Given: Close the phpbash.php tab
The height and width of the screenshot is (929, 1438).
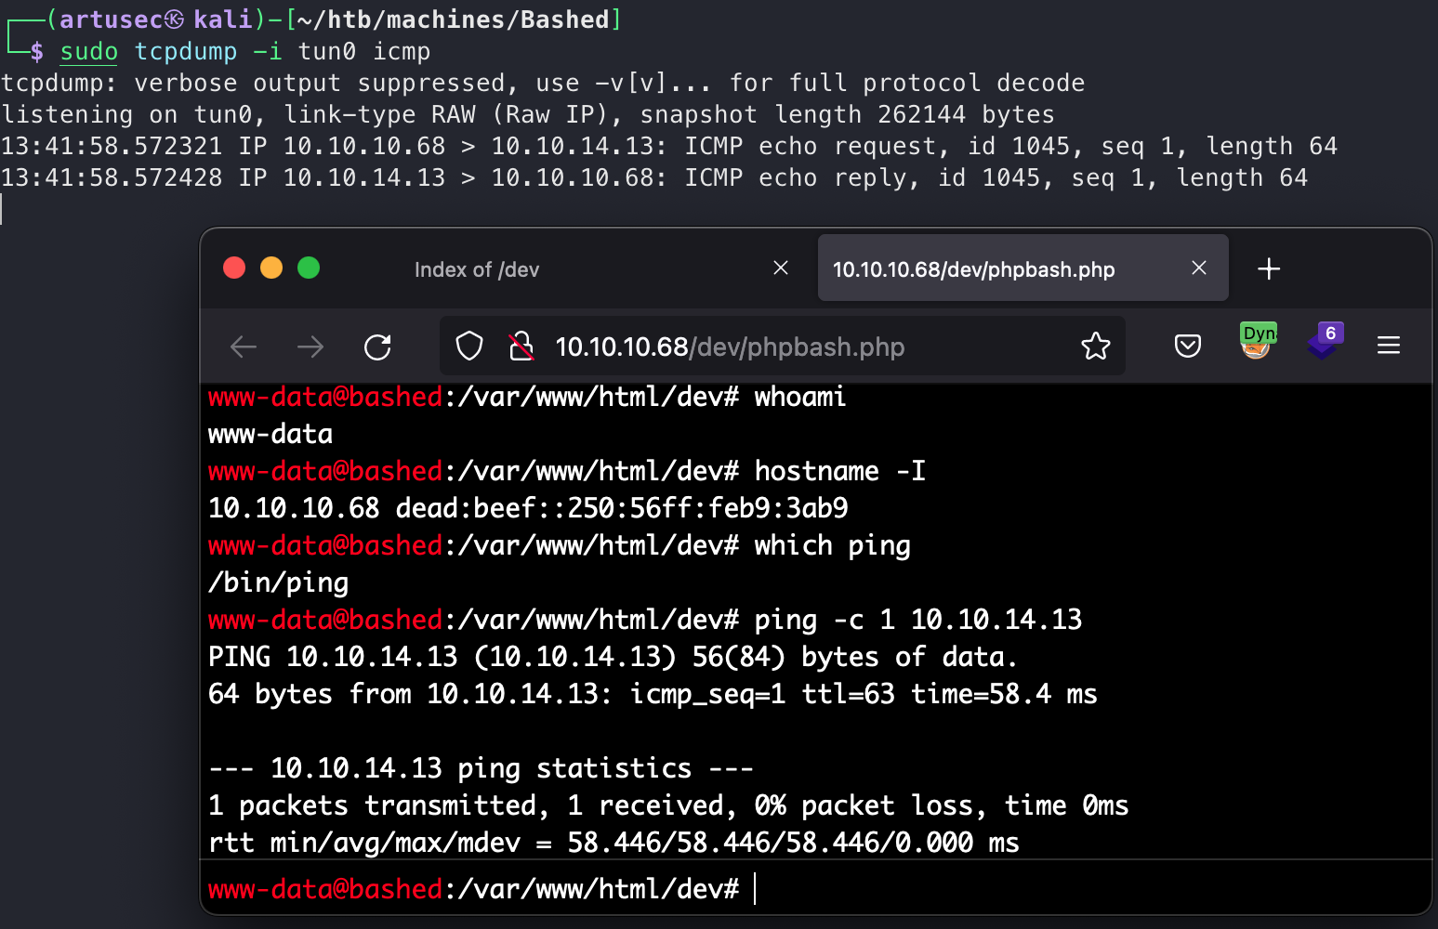Looking at the screenshot, I should point(1199,268).
